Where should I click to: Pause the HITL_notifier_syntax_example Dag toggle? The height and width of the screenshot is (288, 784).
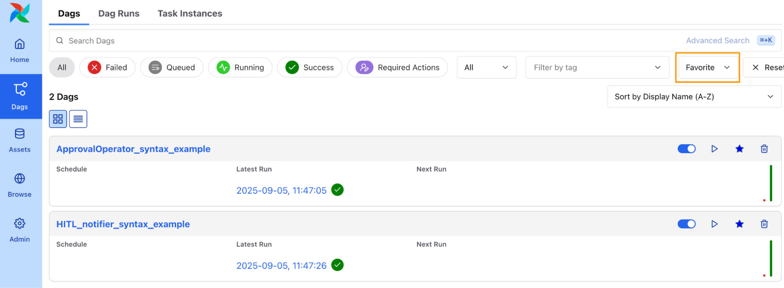686,224
